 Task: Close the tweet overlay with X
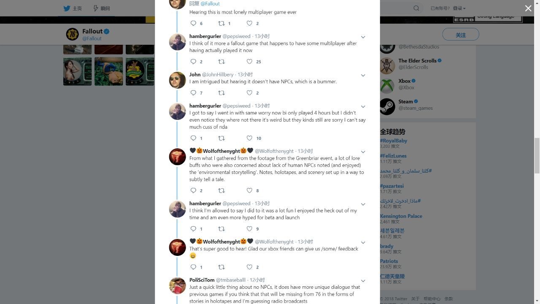[528, 8]
